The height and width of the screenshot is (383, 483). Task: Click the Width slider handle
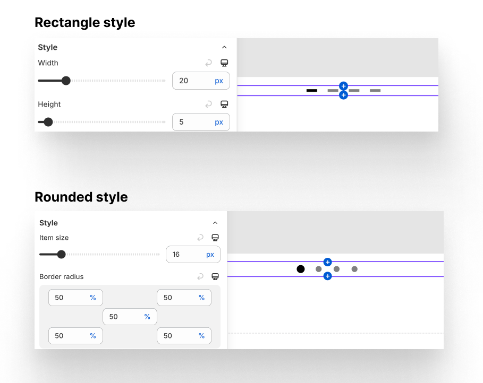click(66, 81)
